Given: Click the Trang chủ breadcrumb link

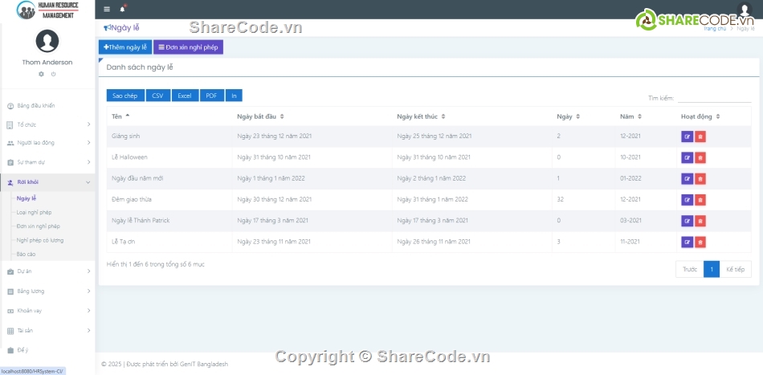Looking at the screenshot, I should pyautogui.click(x=715, y=29).
